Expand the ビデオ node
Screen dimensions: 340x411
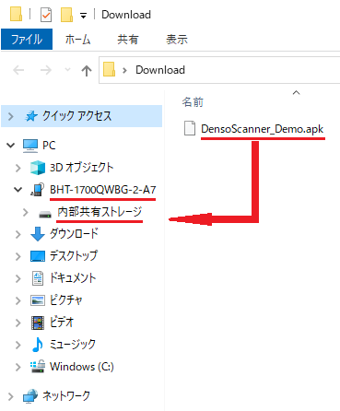18,323
